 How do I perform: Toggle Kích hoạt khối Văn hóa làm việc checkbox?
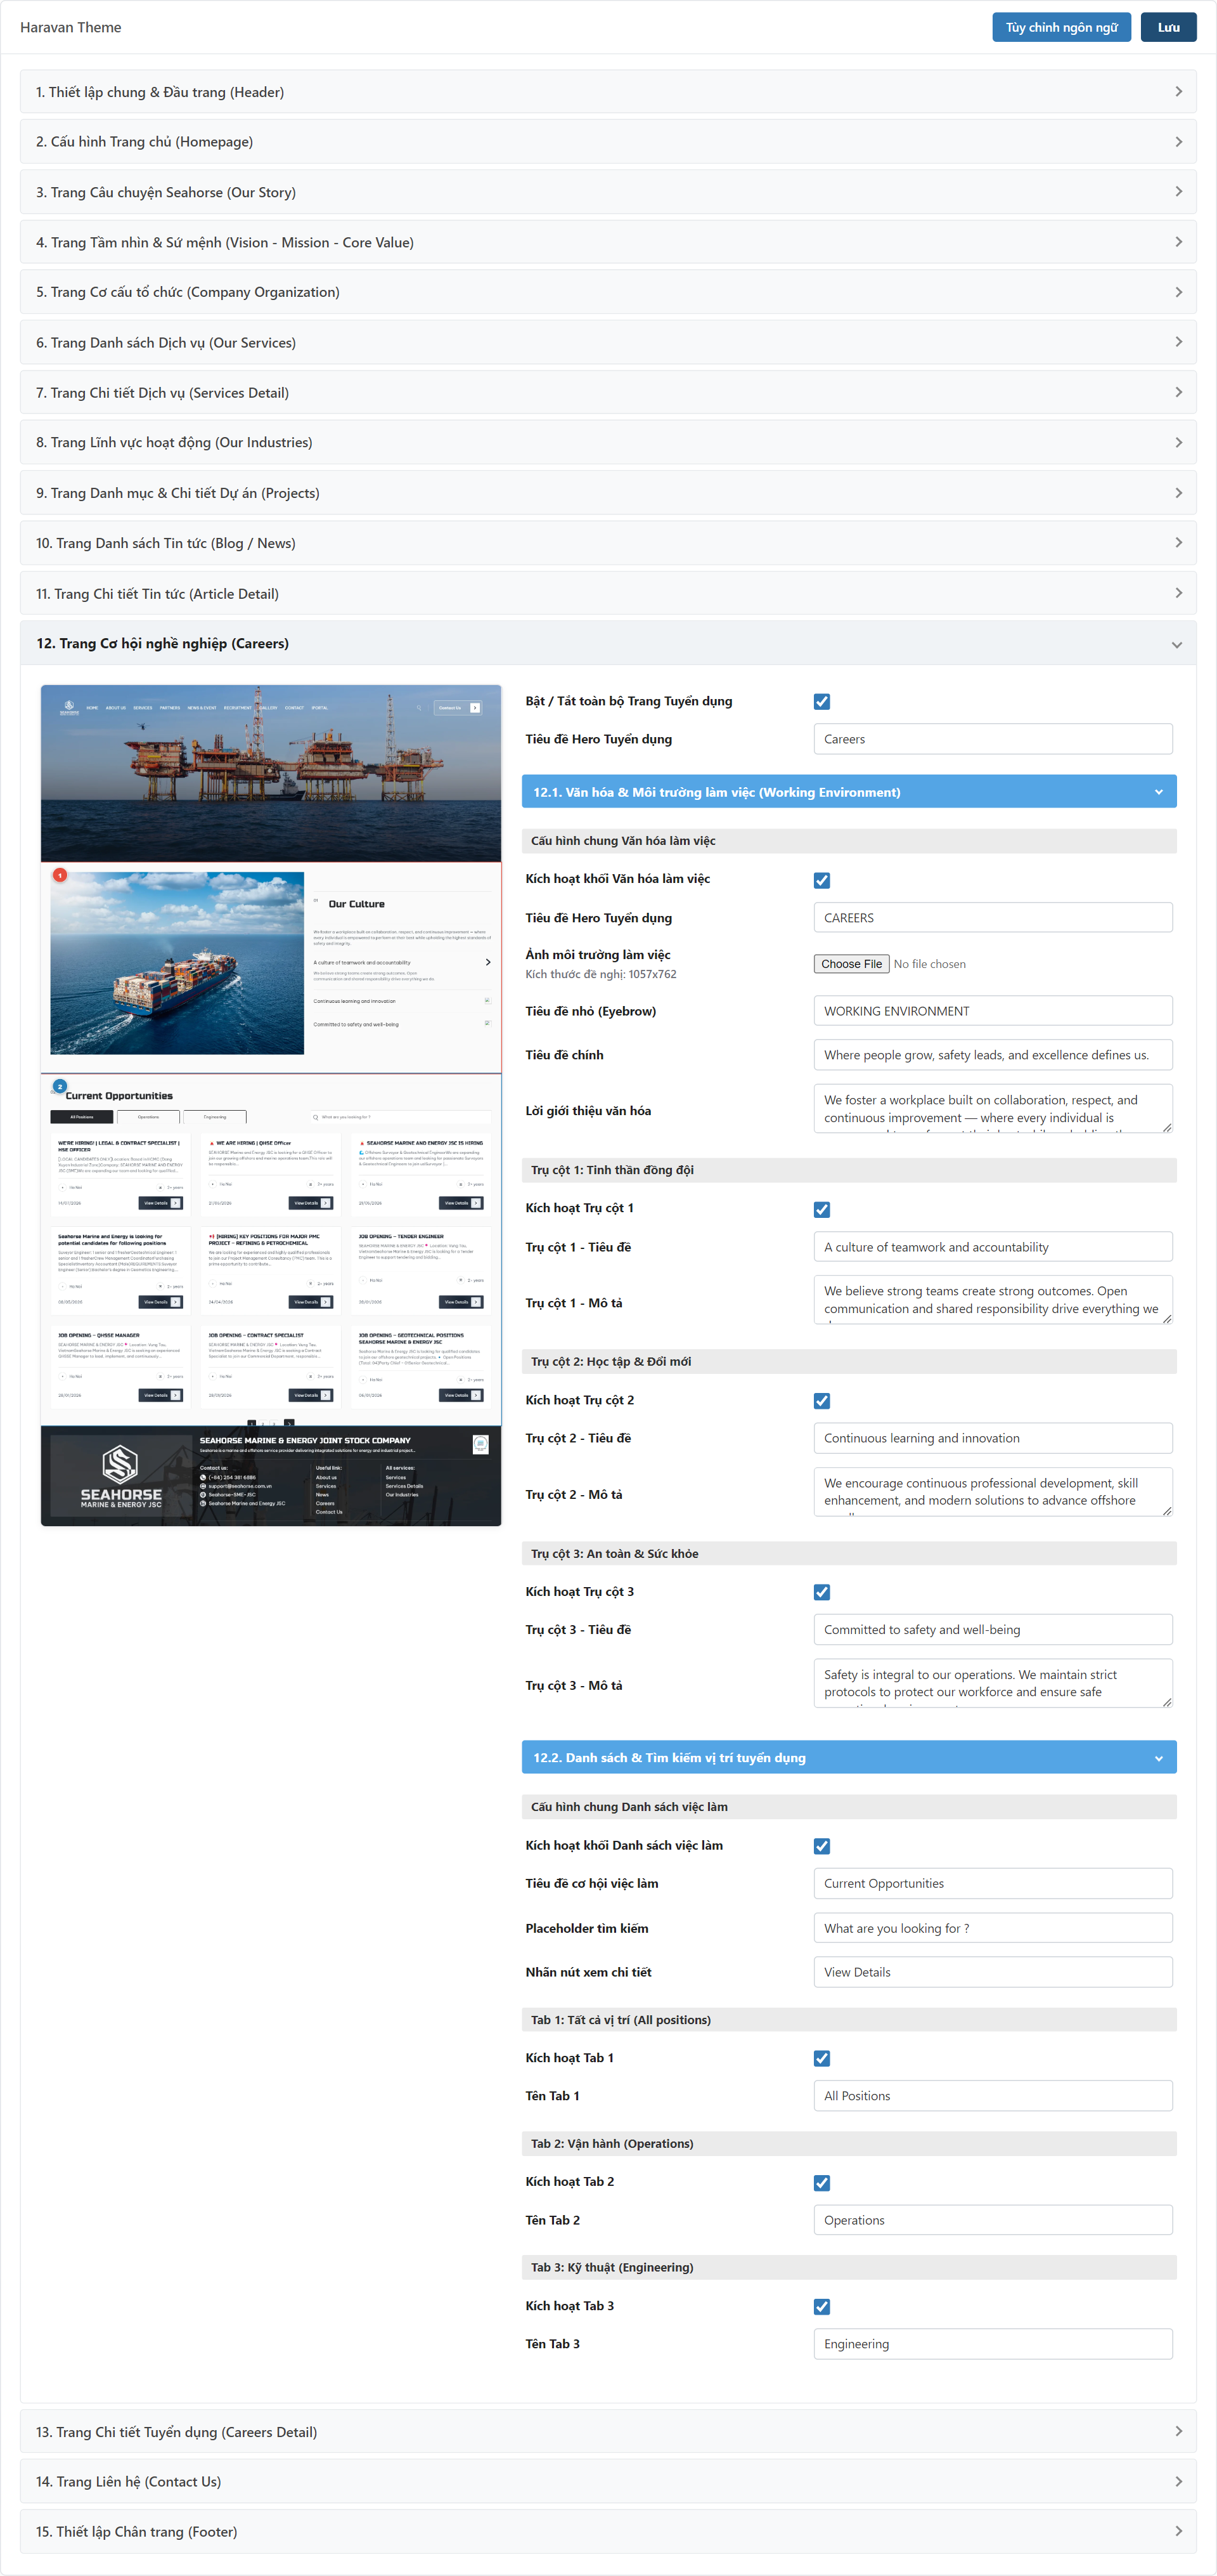point(821,880)
